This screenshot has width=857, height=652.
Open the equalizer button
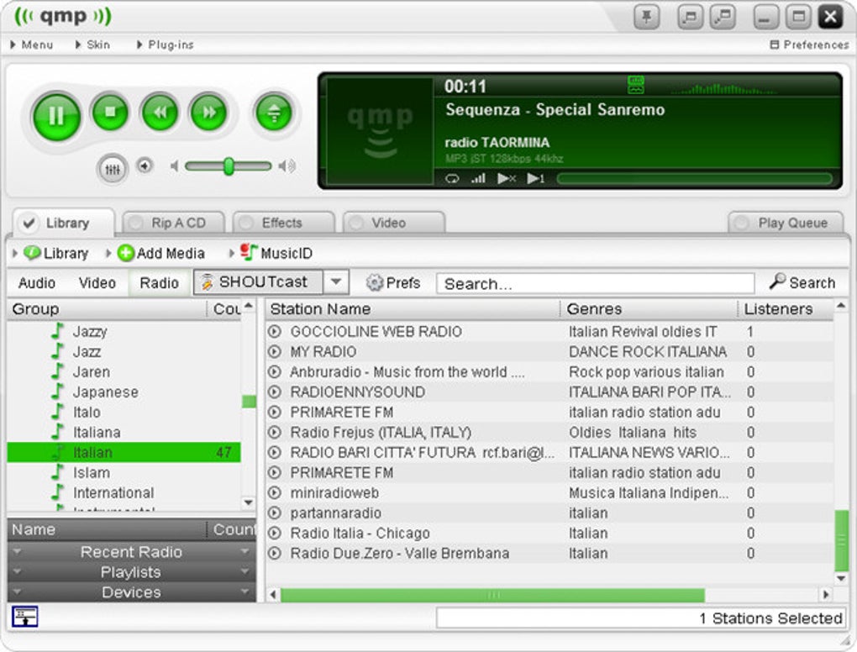point(112,169)
